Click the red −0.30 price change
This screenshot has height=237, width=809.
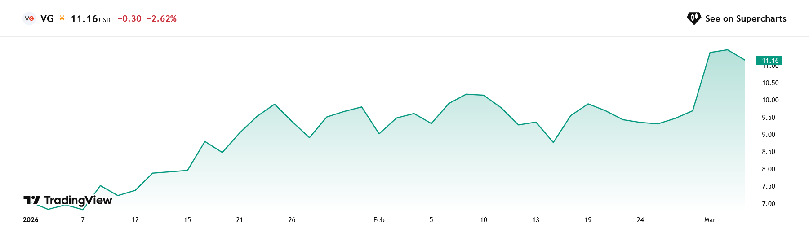pyautogui.click(x=129, y=18)
